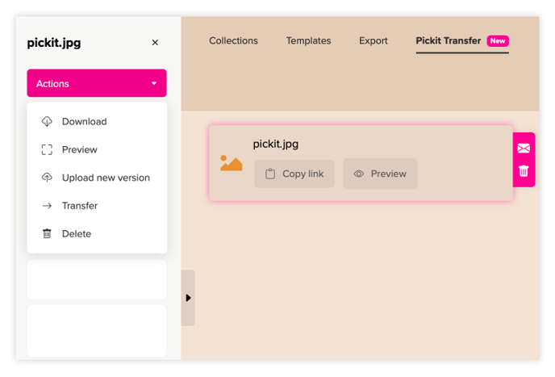This screenshot has width=555, height=377.
Task: Open the Actions dropdown button
Action: point(97,83)
